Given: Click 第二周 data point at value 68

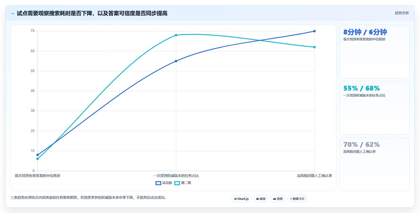Looking at the screenshot, I should click(176, 35).
